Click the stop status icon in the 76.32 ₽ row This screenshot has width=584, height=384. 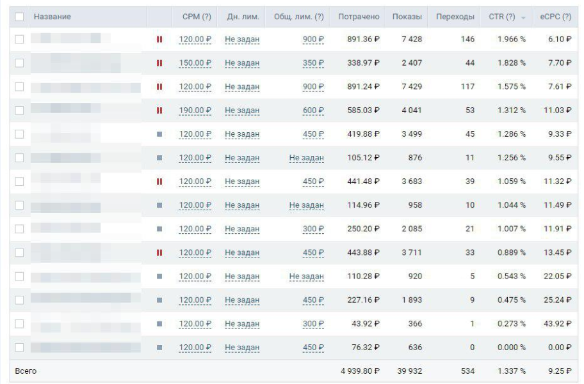pos(159,348)
